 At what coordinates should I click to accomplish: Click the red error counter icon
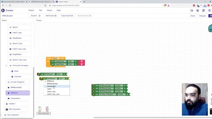click(47, 109)
